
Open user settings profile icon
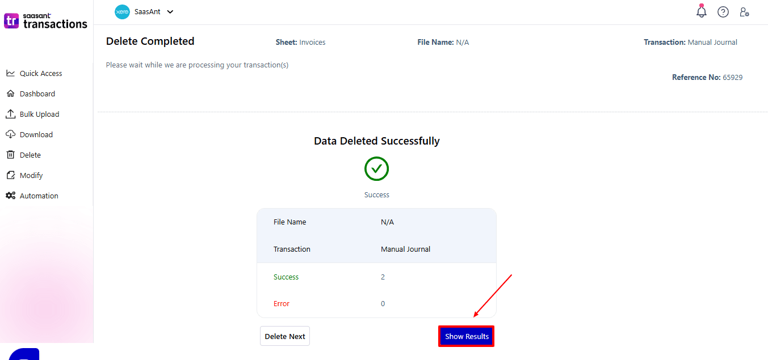[744, 12]
